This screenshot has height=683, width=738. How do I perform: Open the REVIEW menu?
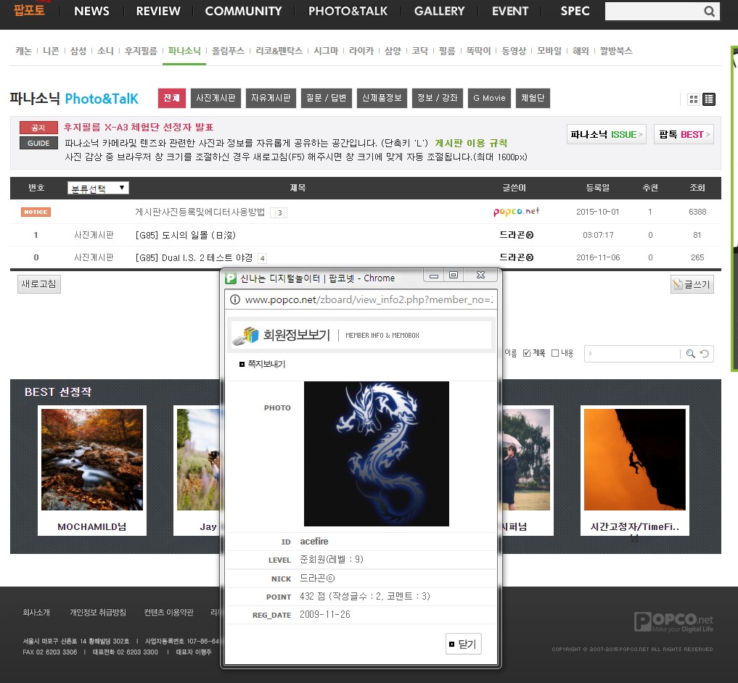click(158, 12)
